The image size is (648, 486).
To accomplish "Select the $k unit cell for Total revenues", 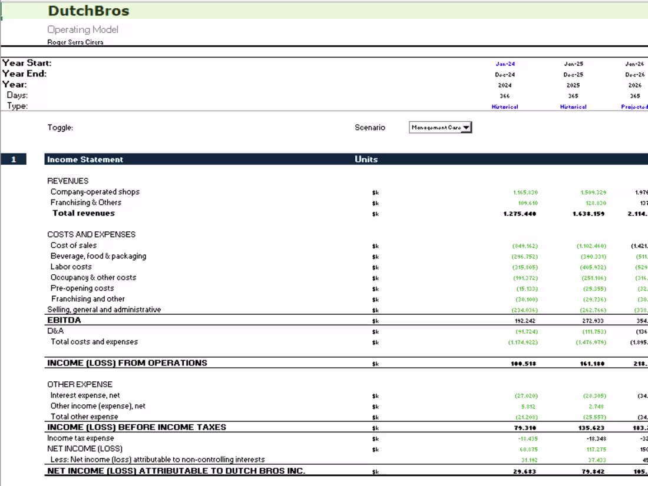I will pos(375,214).
